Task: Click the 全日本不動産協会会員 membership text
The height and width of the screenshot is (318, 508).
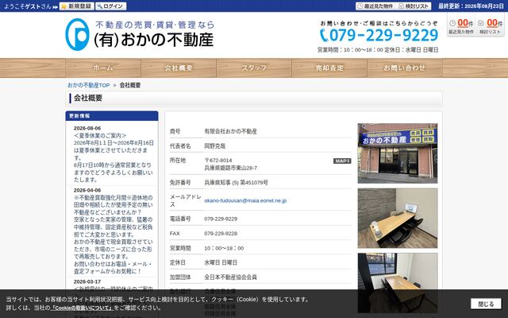Action: 230,277
